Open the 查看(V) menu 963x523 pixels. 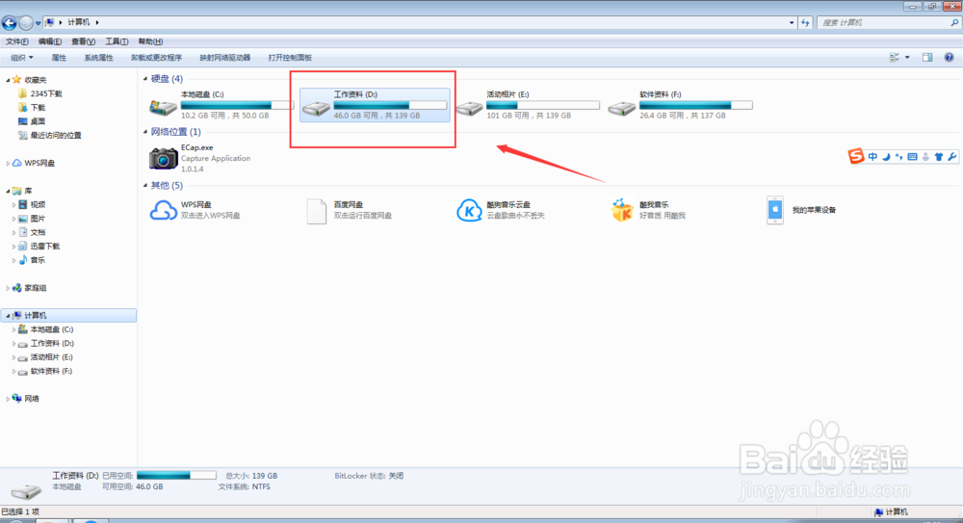click(83, 41)
